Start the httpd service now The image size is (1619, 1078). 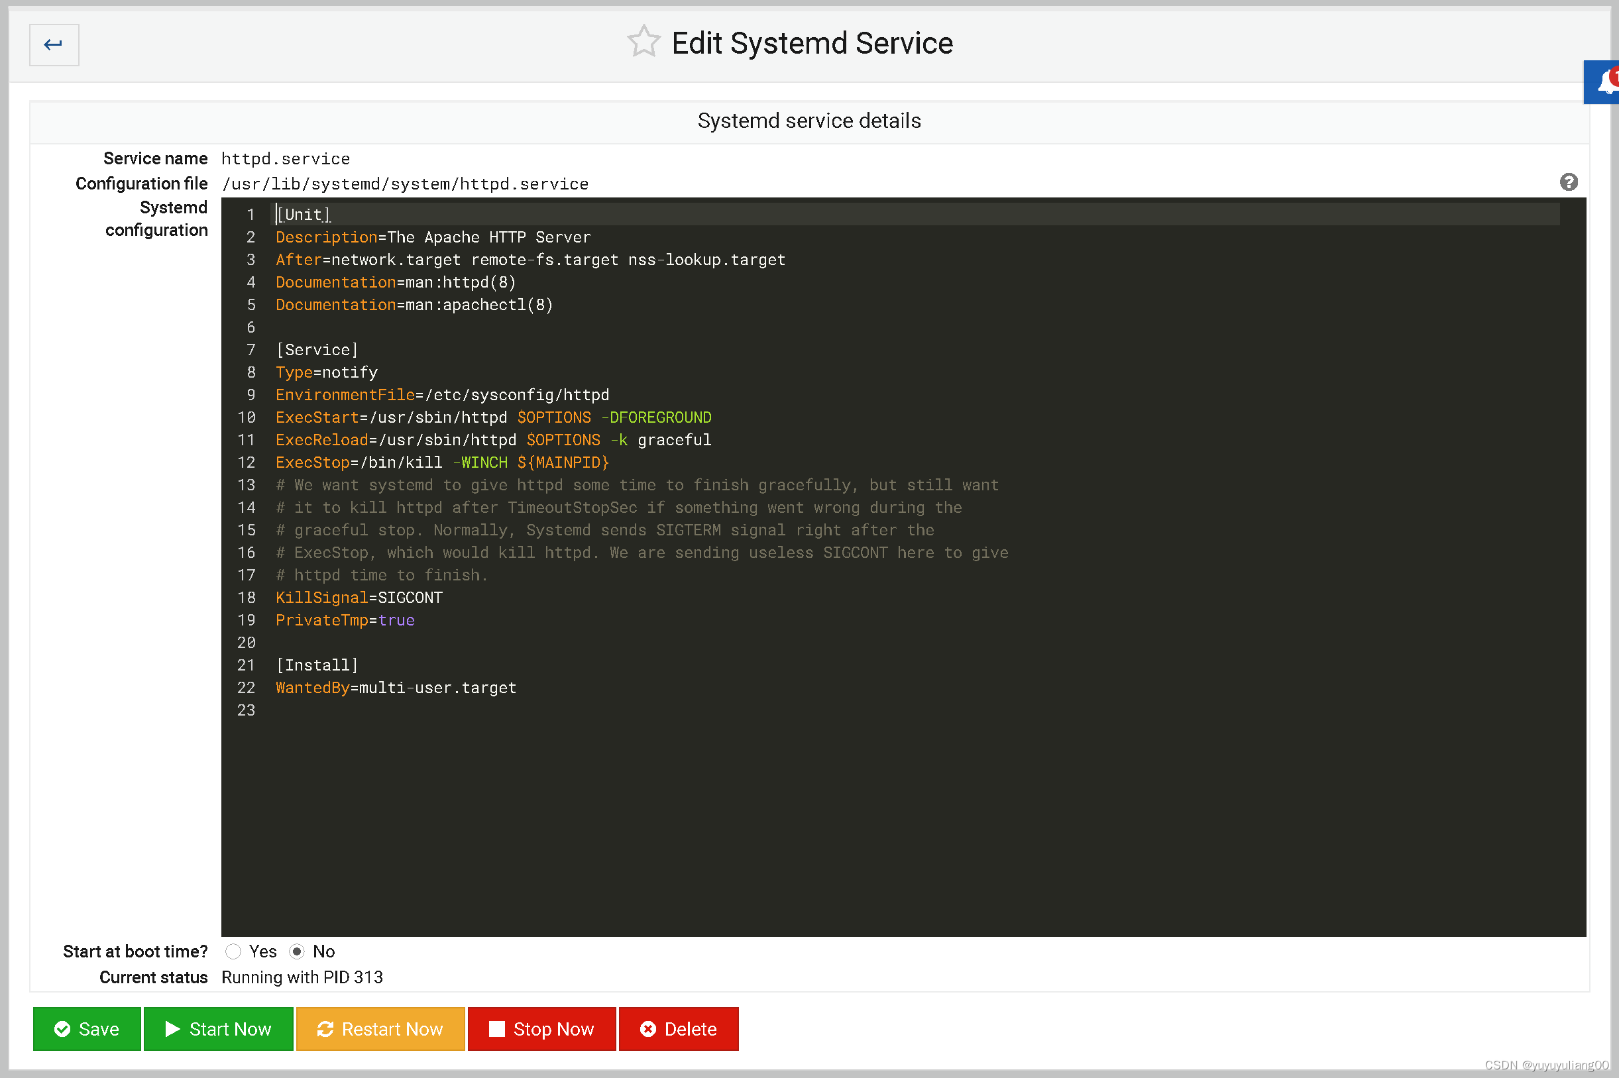219,1029
